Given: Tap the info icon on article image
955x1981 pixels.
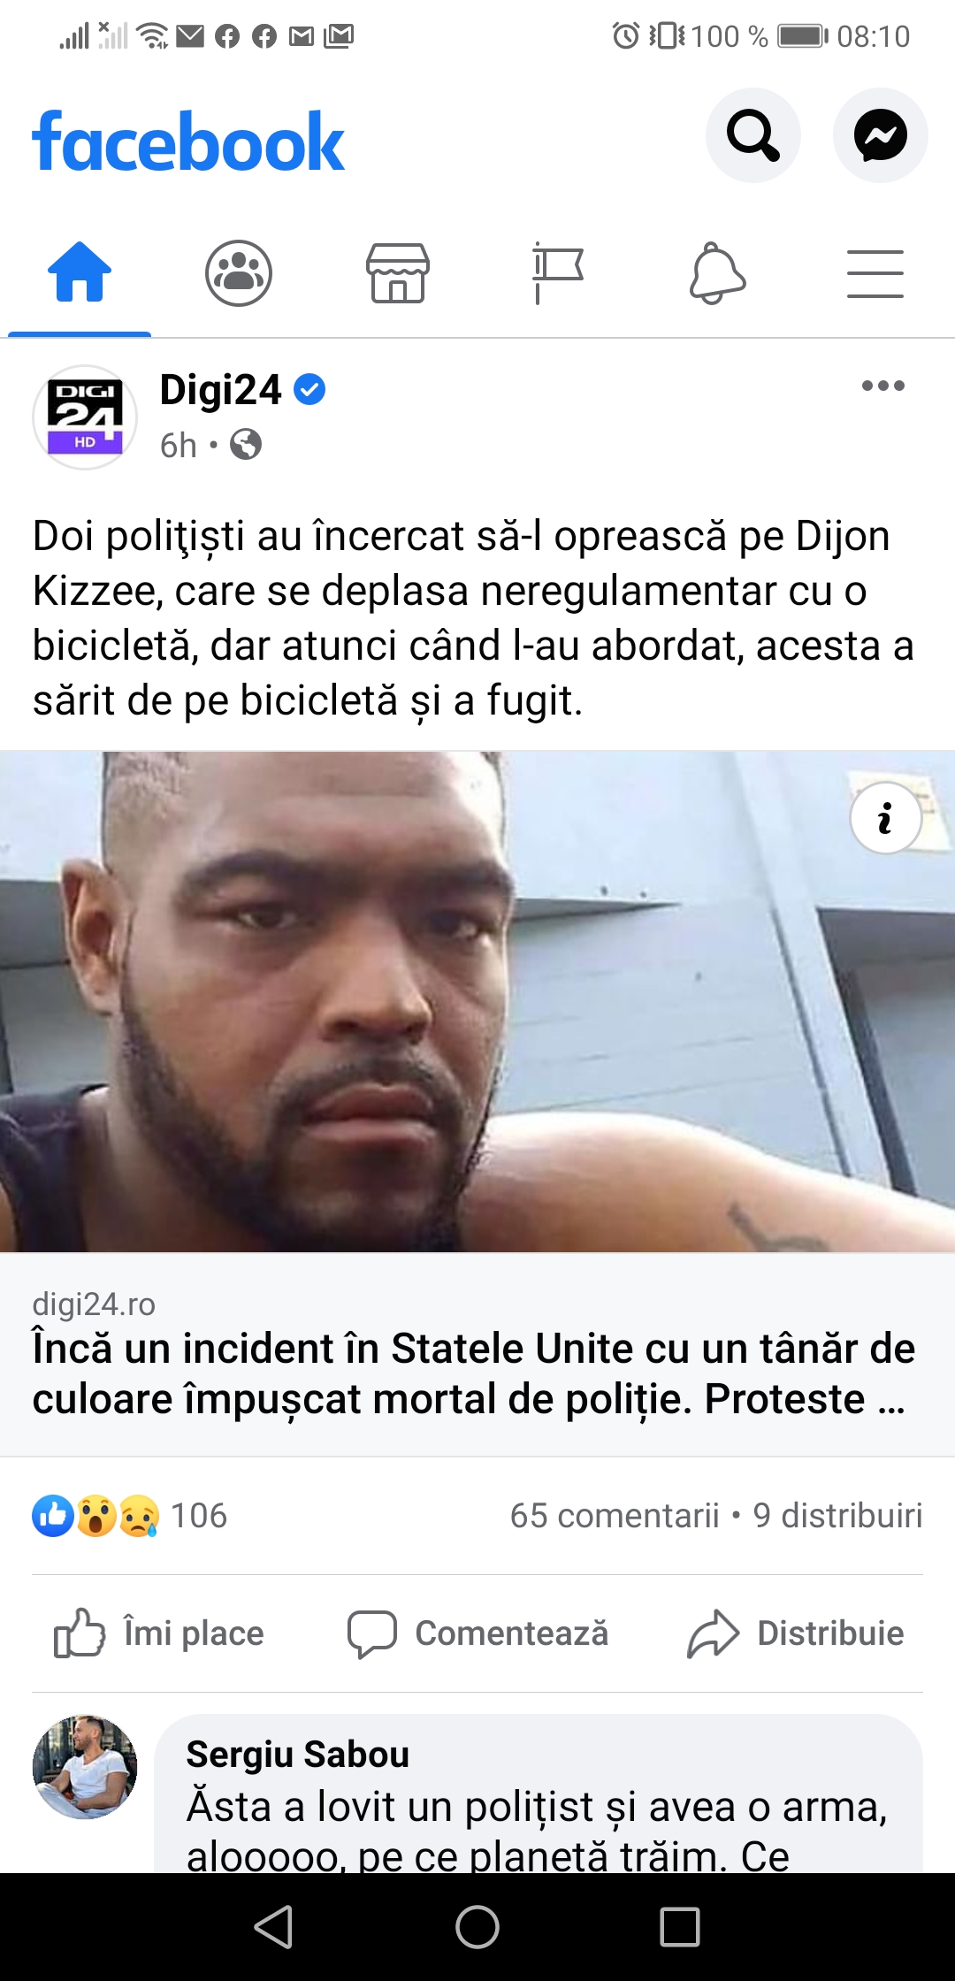Looking at the screenshot, I should [886, 818].
